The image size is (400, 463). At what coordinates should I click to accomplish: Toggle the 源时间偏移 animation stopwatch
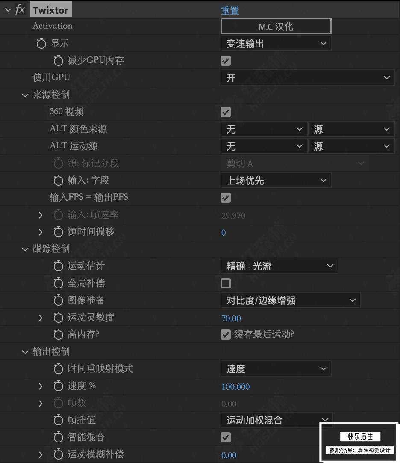59,231
